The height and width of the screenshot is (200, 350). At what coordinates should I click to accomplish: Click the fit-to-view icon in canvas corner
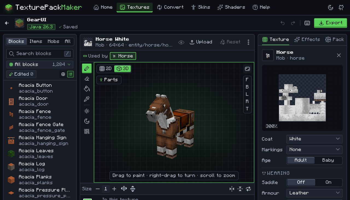click(247, 69)
